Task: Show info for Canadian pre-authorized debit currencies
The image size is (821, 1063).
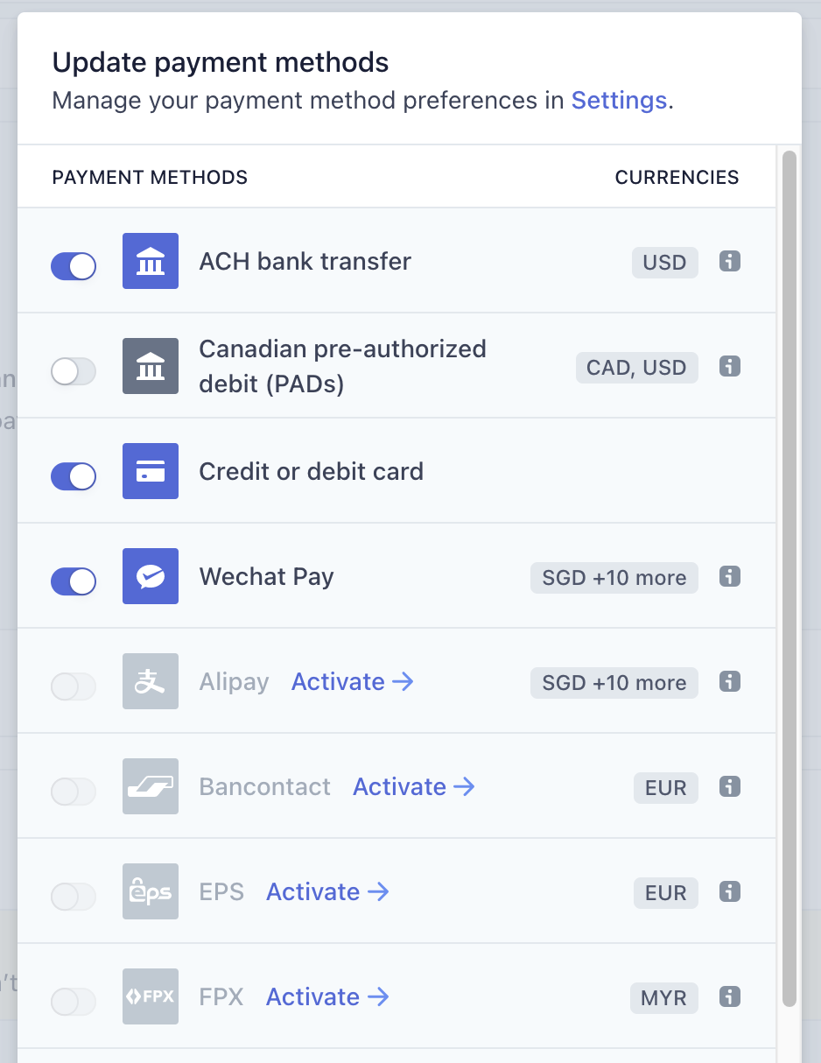Action: 730,366
